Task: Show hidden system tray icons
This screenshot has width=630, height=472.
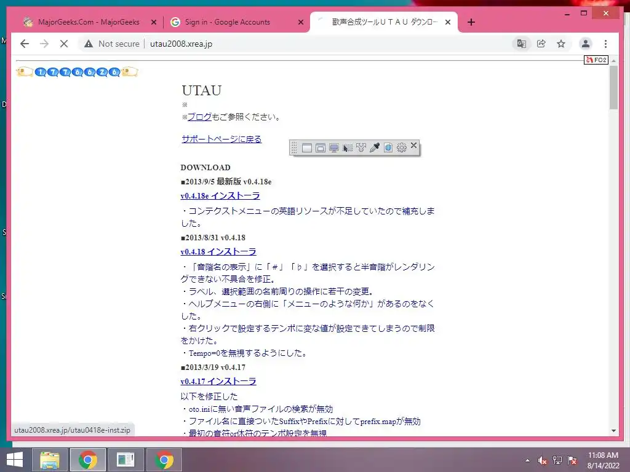Action: click(527, 460)
